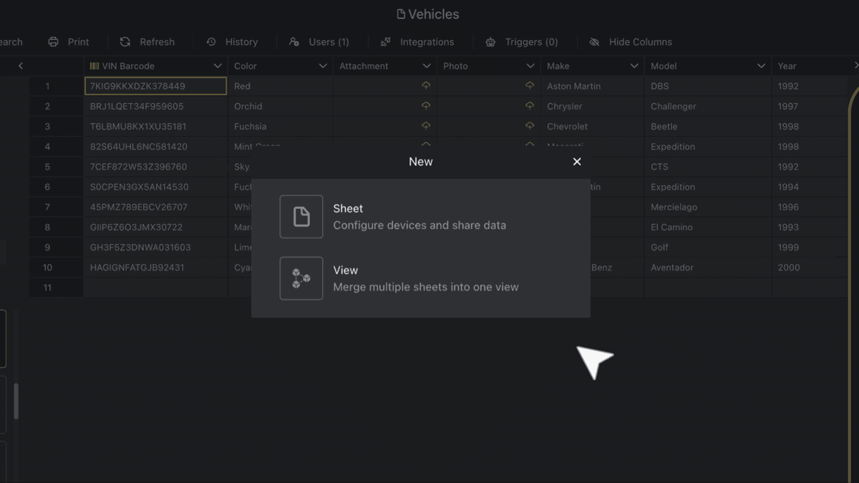Select the VIN cell in row 1
The height and width of the screenshot is (483, 859).
click(155, 85)
